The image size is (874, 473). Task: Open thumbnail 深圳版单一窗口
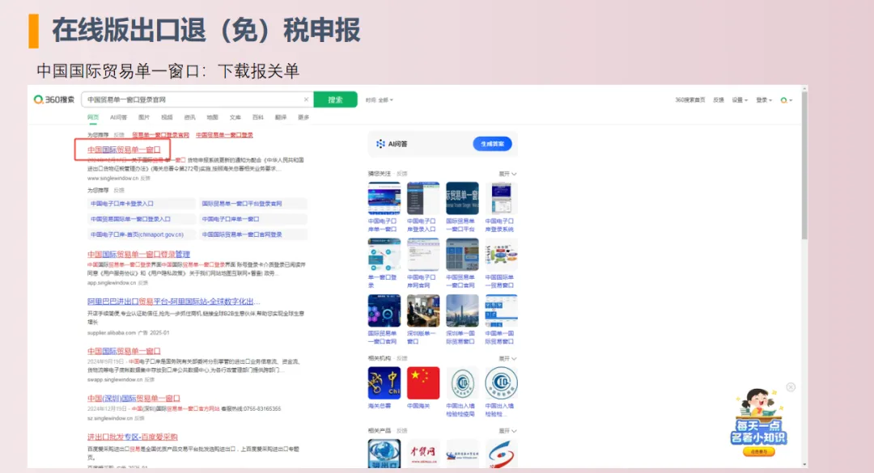[422, 310]
